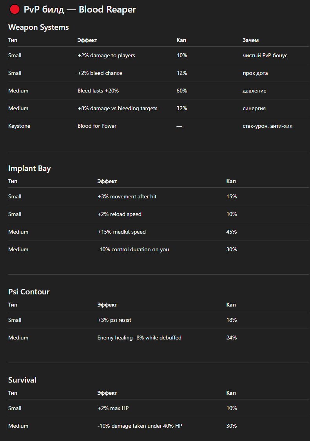
Task: Select the 'Weapon Systems' section heading
Action: pyautogui.click(x=38, y=27)
